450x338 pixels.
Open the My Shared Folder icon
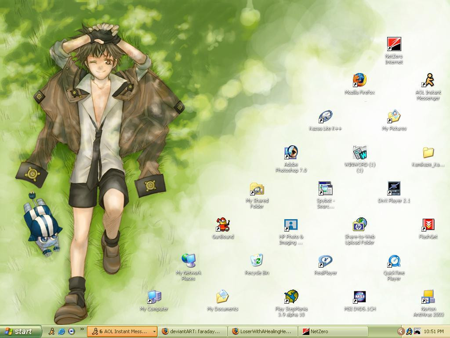point(257,188)
